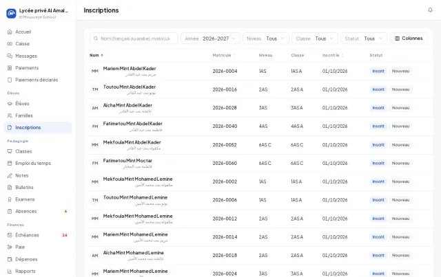Image resolution: width=441 pixels, height=277 pixels.
Task: Click the Élèves graduation cap icon
Action: click(10, 104)
